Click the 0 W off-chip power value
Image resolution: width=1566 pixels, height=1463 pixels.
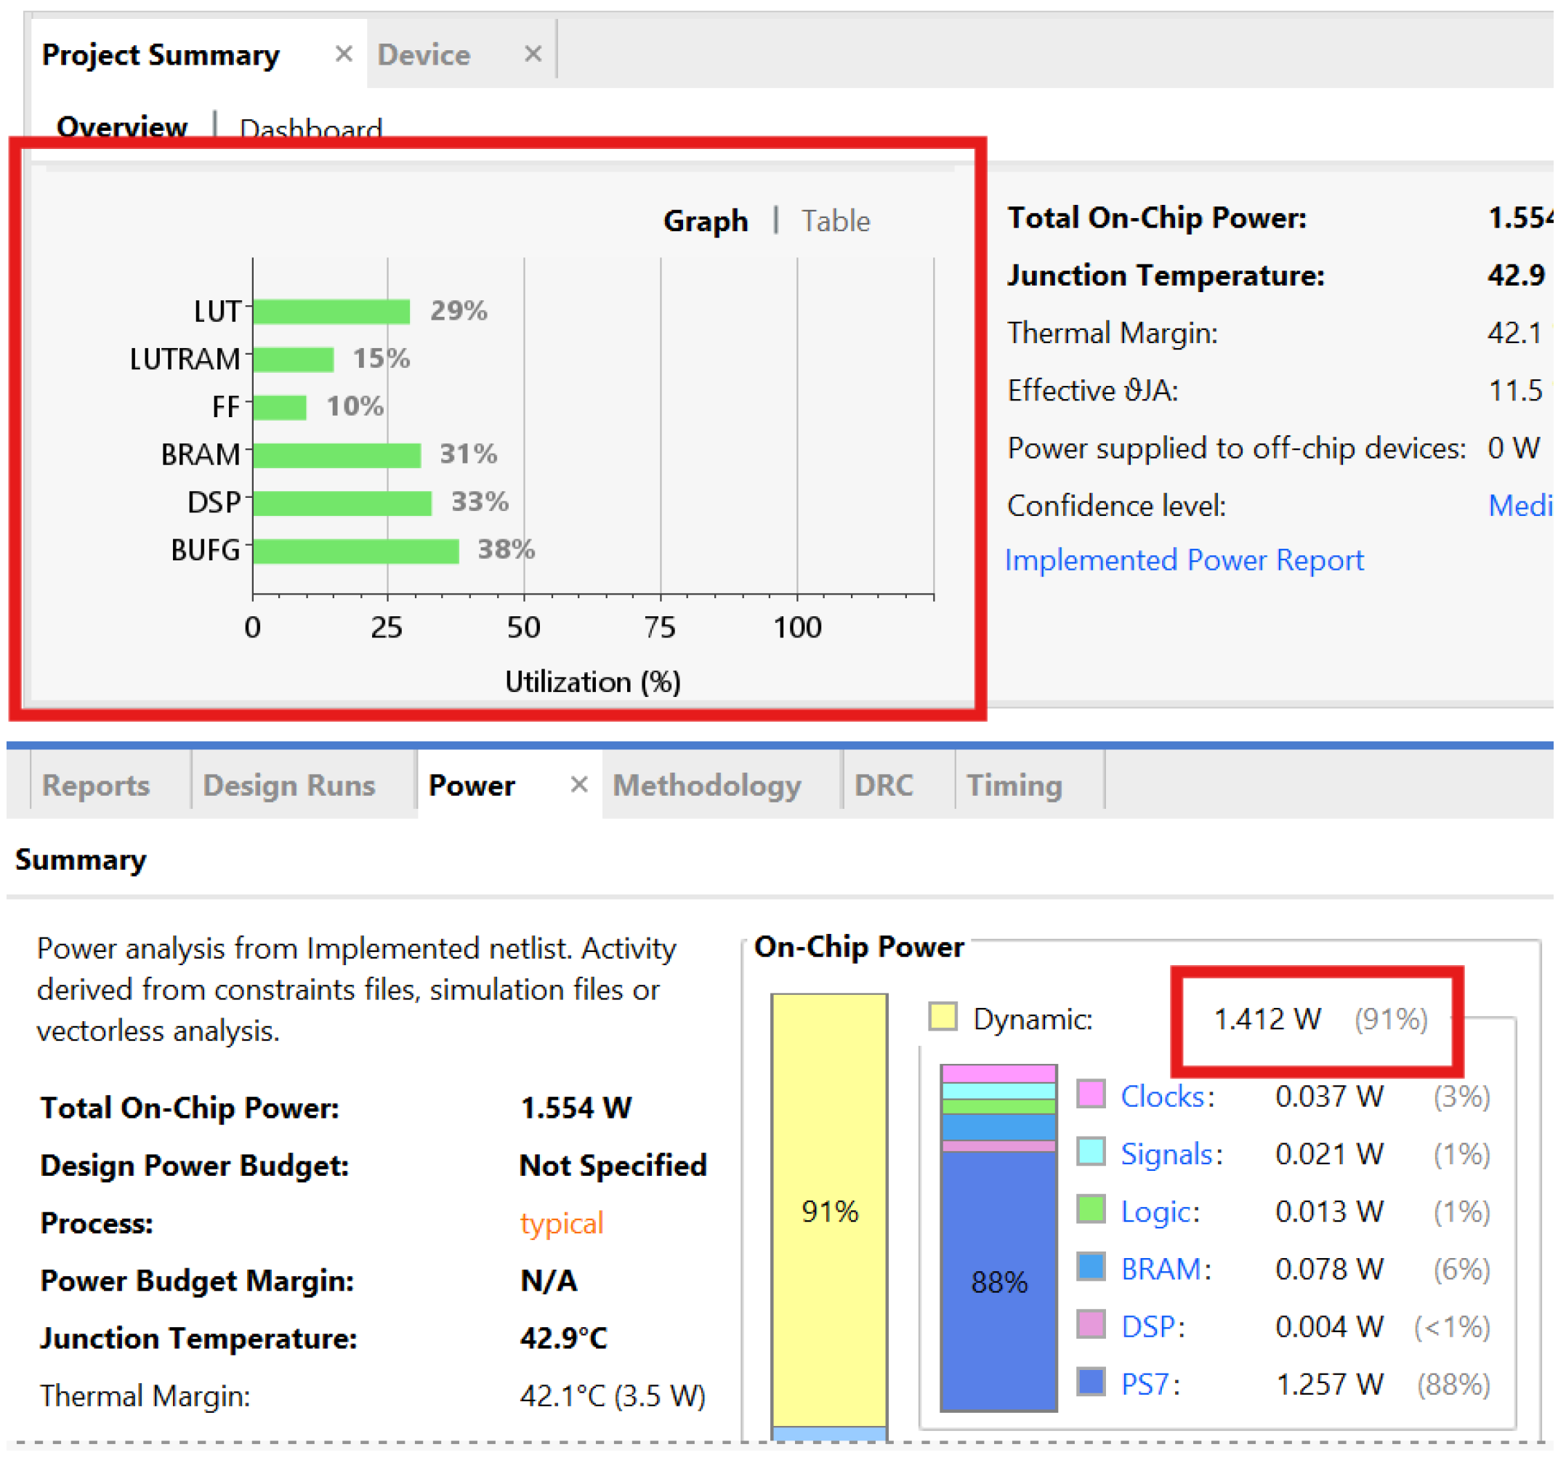tap(1514, 448)
